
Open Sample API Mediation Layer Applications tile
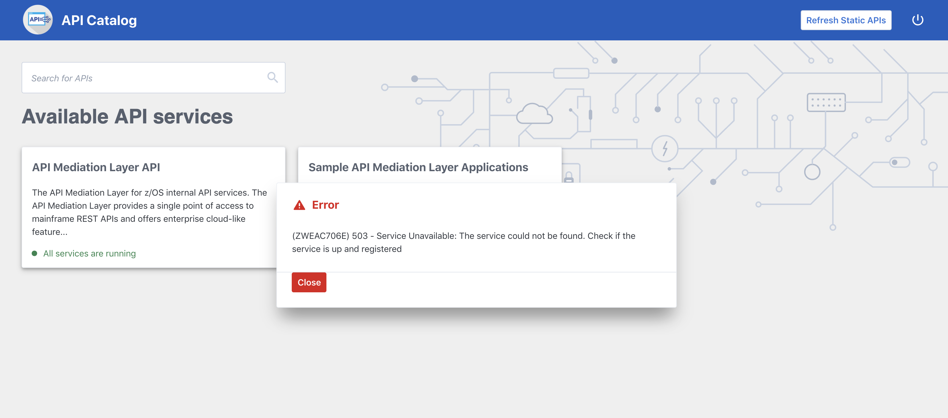coord(418,167)
